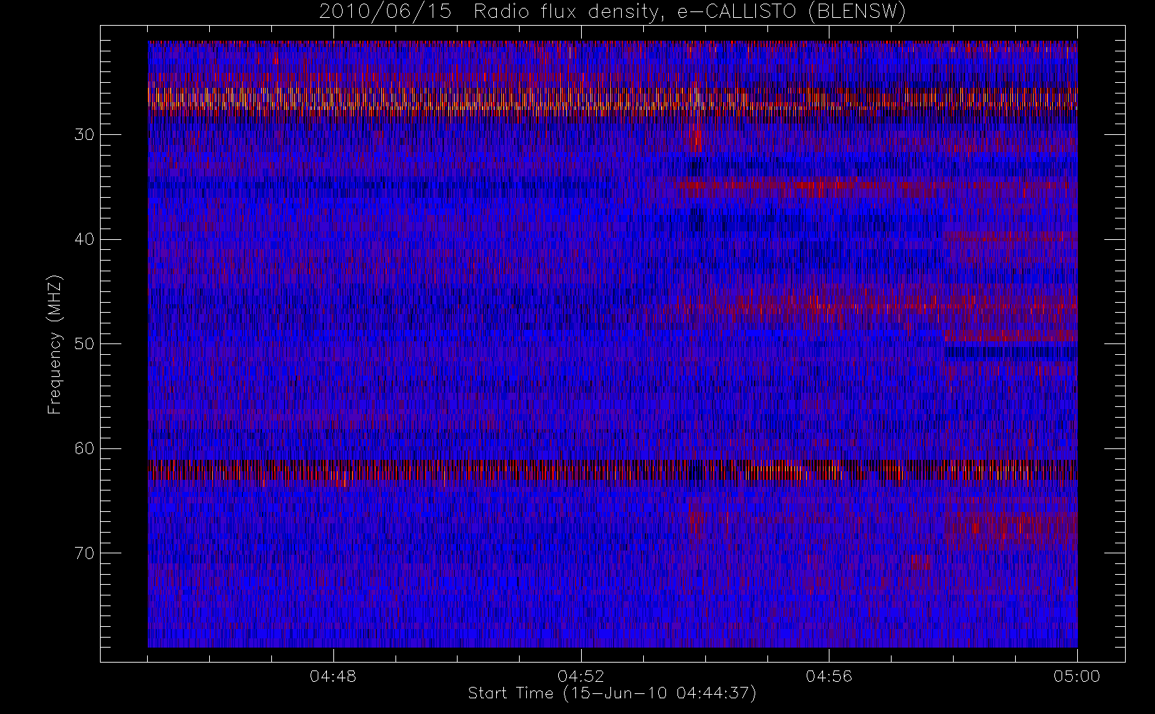
Task: Click the 04:52 time tick label
Action: [x=581, y=676]
